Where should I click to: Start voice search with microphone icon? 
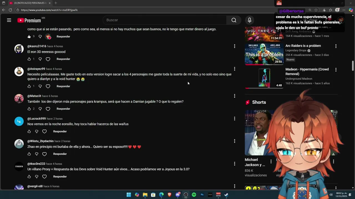249,20
